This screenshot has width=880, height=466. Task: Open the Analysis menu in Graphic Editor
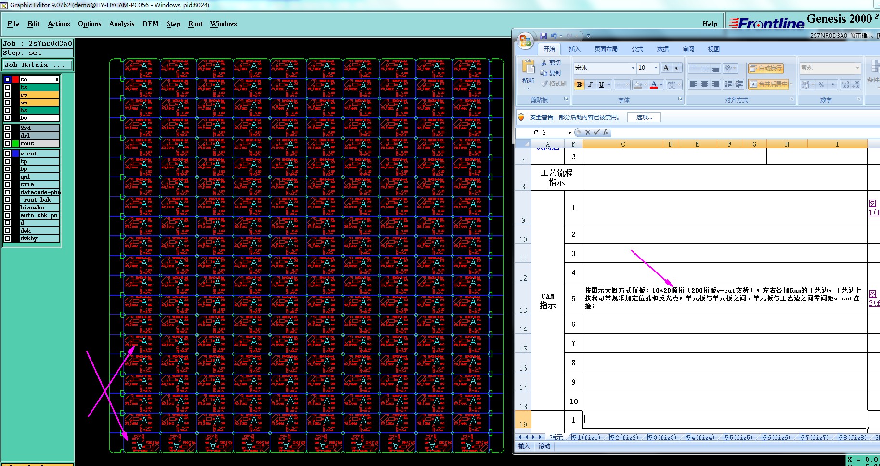click(122, 24)
